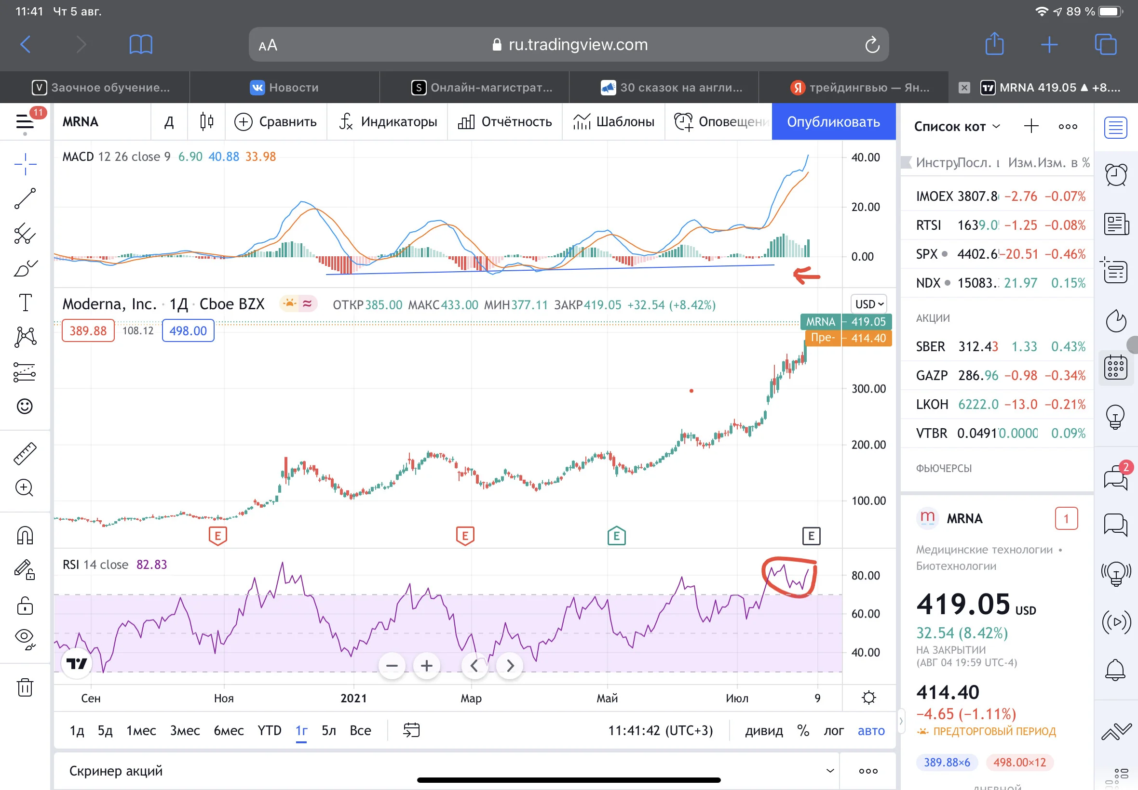Viewport: 1138px width, 790px height.
Task: Select the brush drawing tool
Action: coord(25,268)
